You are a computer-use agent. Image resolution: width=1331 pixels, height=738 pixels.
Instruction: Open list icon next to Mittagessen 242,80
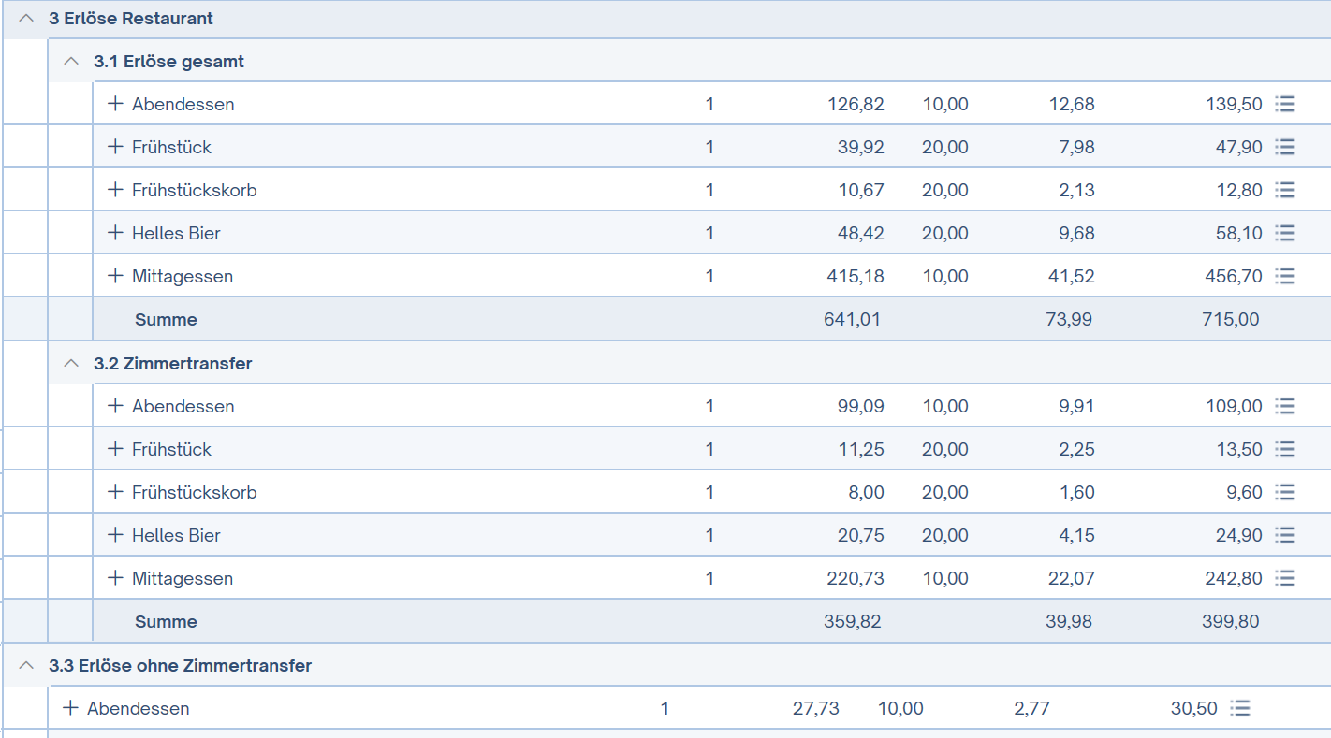pos(1286,578)
